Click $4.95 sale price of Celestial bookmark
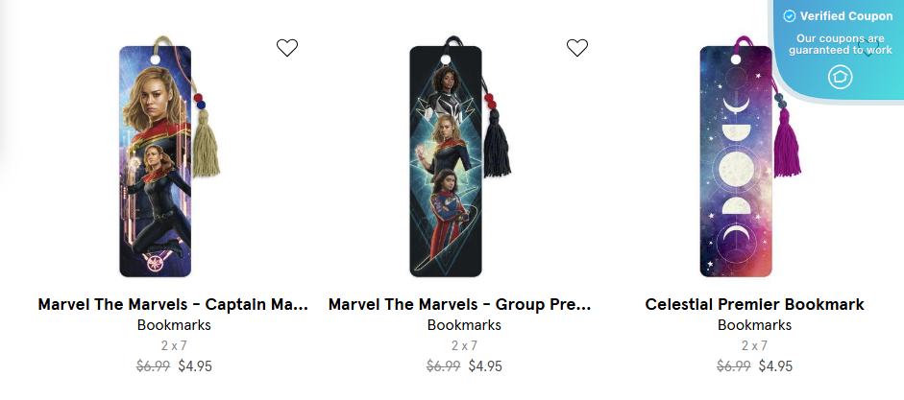This screenshot has height=400, width=904. (775, 365)
